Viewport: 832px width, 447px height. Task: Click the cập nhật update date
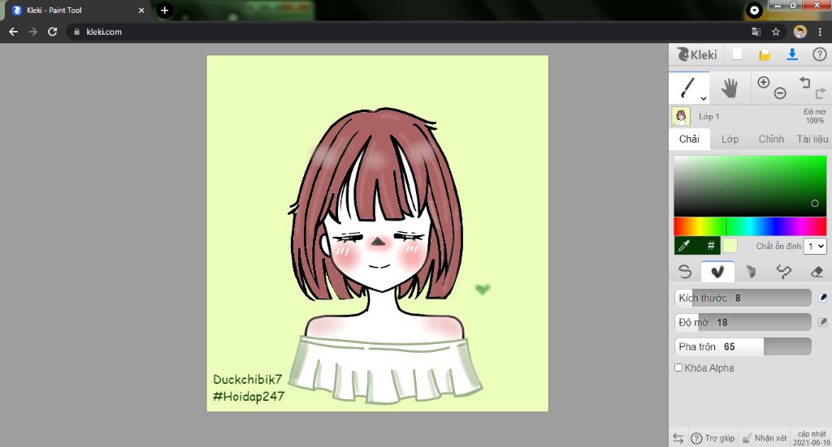coord(812,438)
